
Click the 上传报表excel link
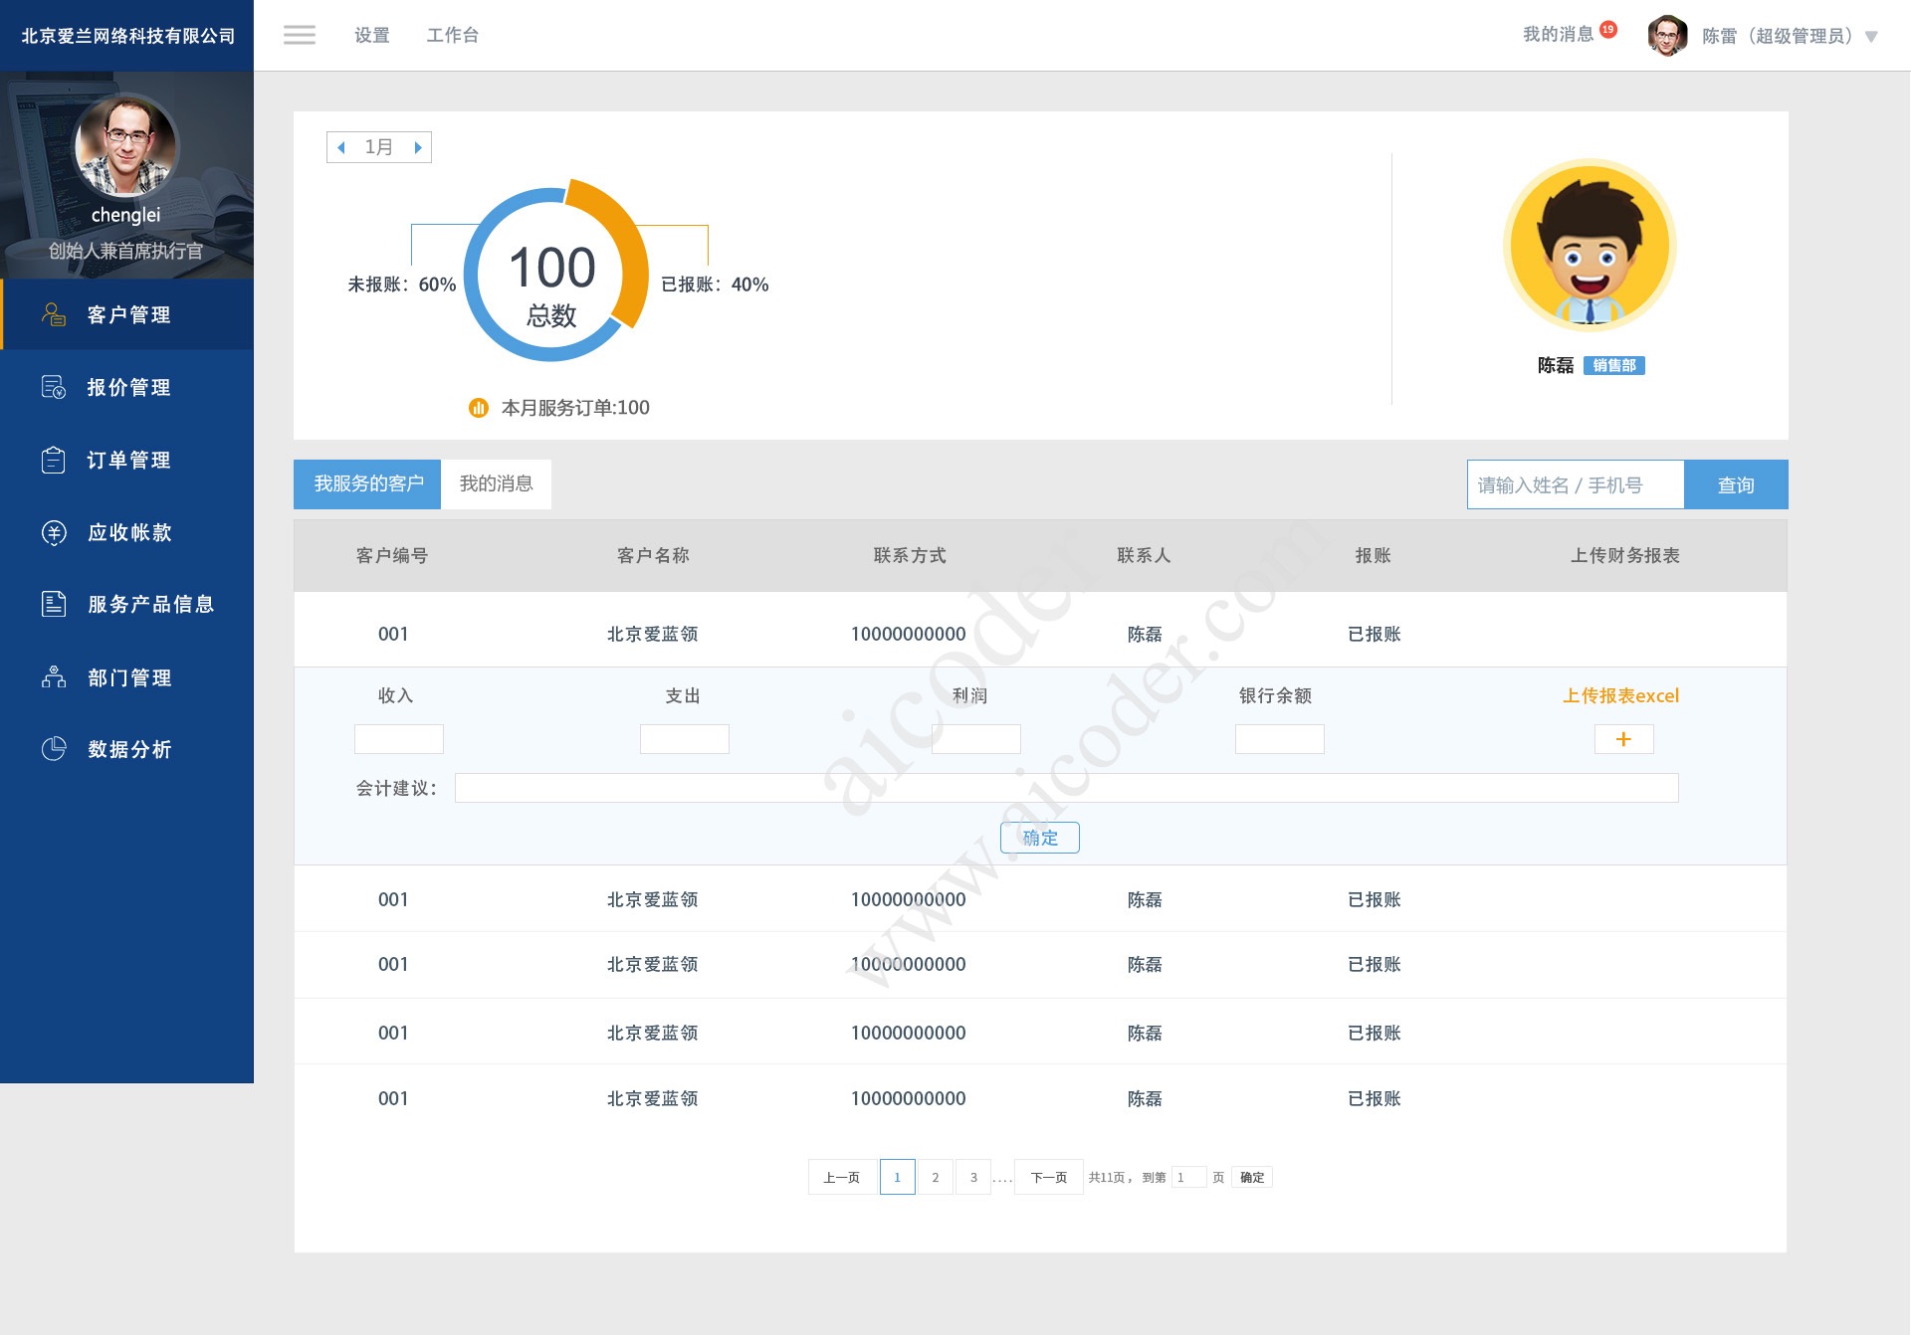1621,695
